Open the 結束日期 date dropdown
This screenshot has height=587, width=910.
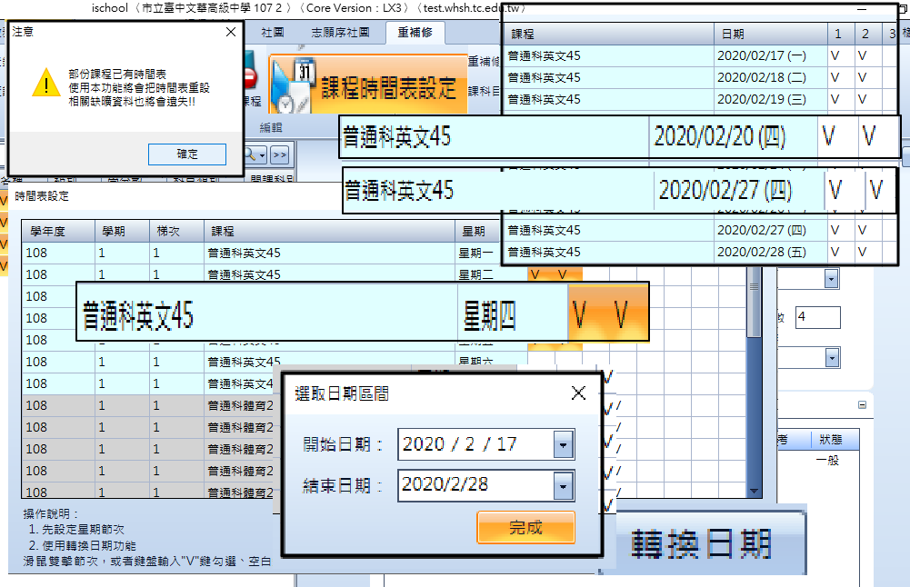[563, 486]
